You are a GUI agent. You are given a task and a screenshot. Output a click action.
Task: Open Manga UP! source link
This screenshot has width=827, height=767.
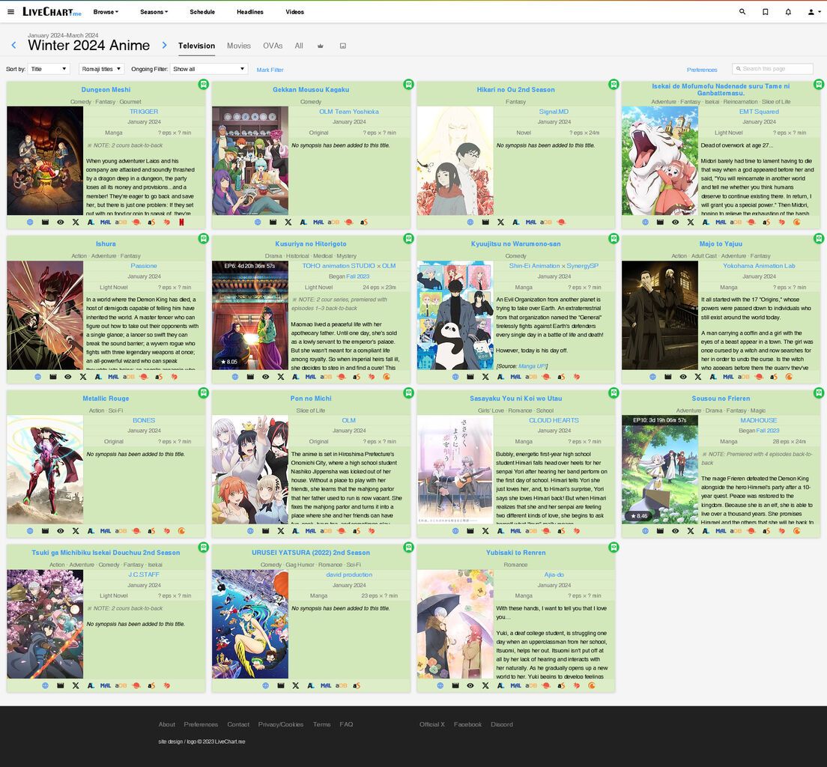532,366
